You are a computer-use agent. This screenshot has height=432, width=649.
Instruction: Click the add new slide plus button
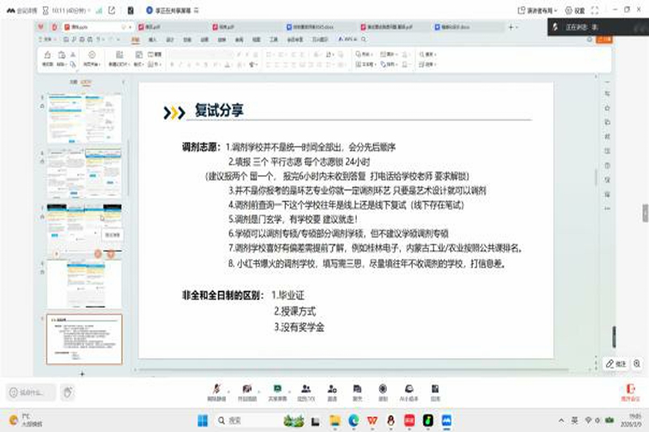click(81, 374)
